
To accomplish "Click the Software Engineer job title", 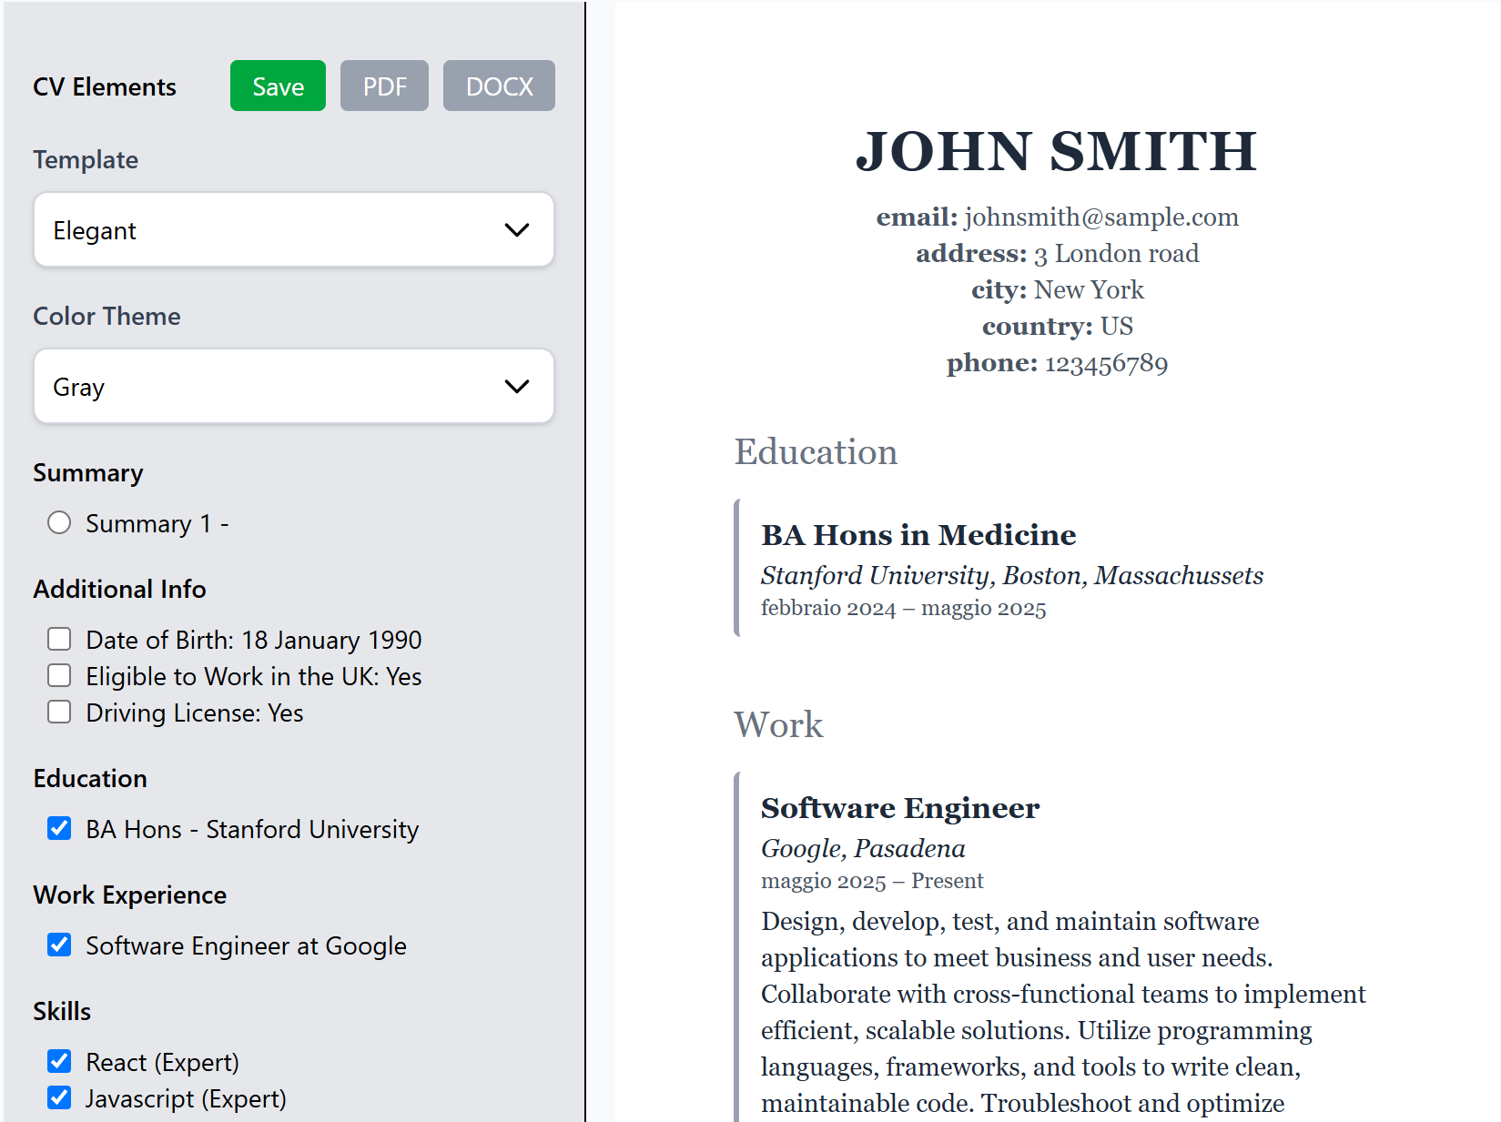I will (900, 808).
